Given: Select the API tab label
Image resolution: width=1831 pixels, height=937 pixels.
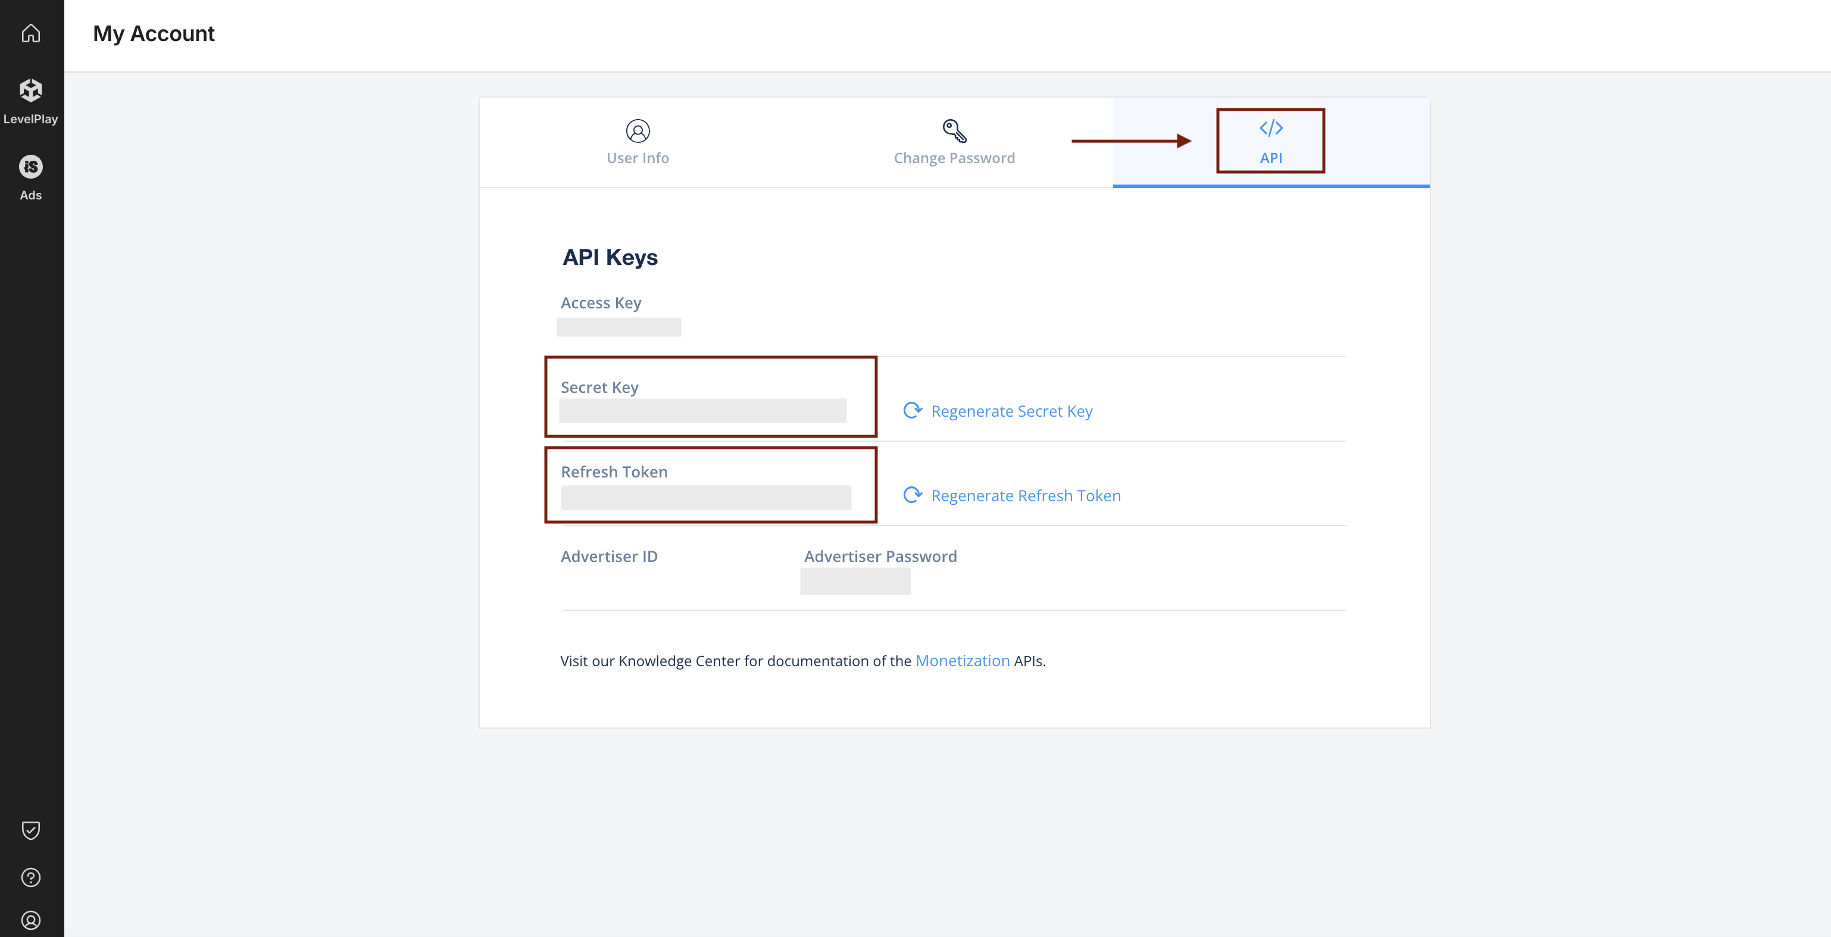Looking at the screenshot, I should tap(1270, 158).
